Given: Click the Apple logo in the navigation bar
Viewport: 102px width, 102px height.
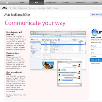Looking at the screenshot, I should [x=7, y=2].
